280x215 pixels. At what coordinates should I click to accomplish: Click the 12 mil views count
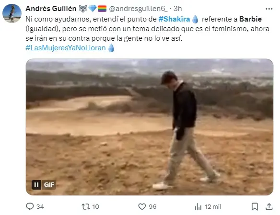point(213,207)
